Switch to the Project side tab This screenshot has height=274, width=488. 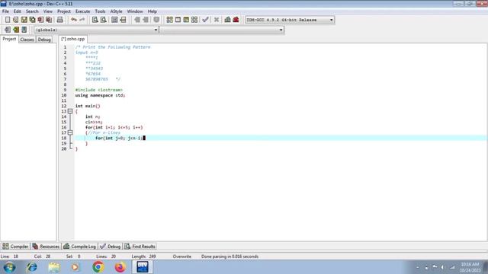pos(9,39)
